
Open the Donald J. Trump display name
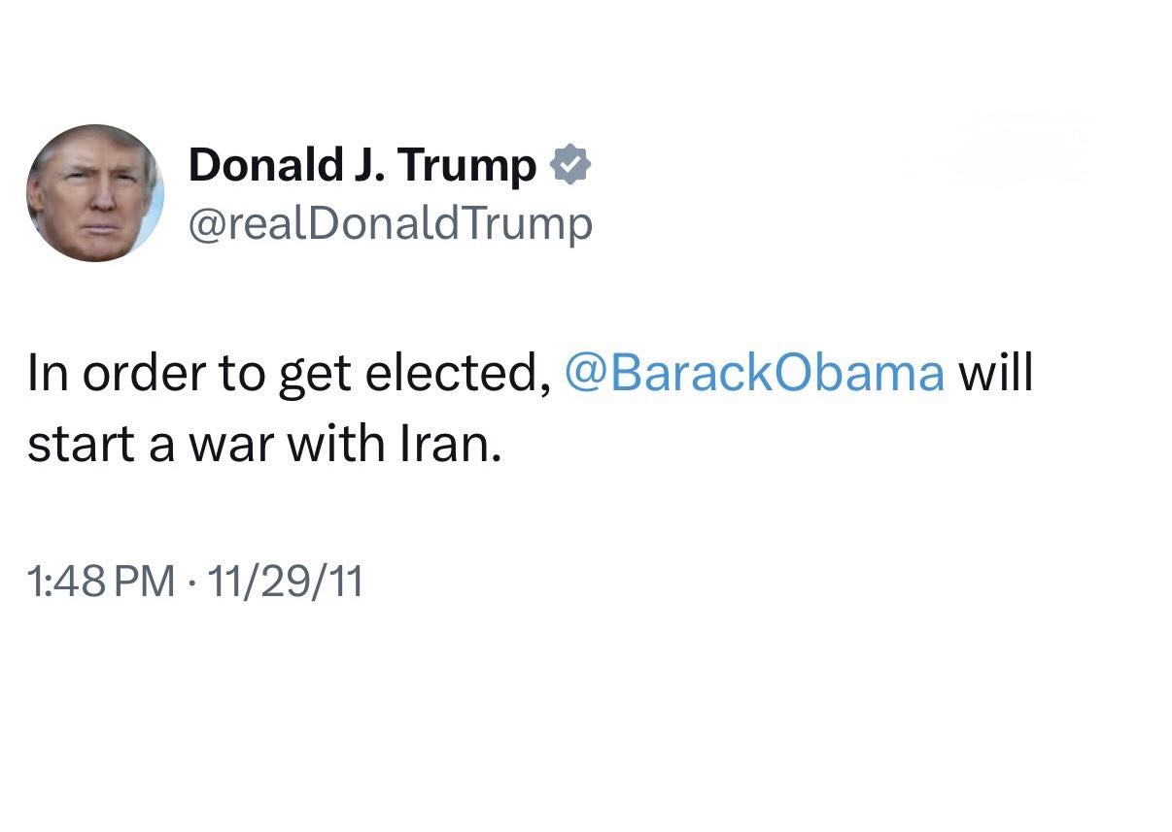(362, 165)
